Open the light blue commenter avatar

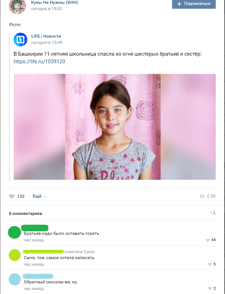(x=14, y=279)
